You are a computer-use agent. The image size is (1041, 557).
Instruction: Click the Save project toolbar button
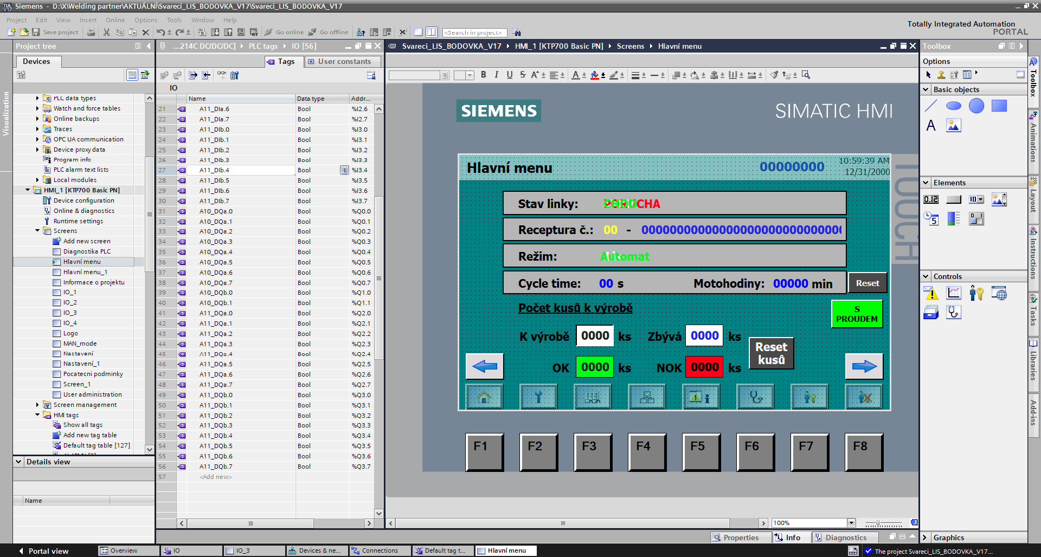pyautogui.click(x=55, y=32)
